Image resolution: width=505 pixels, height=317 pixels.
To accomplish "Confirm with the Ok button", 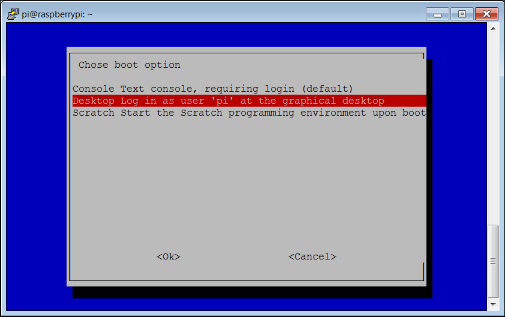I will 169,256.
